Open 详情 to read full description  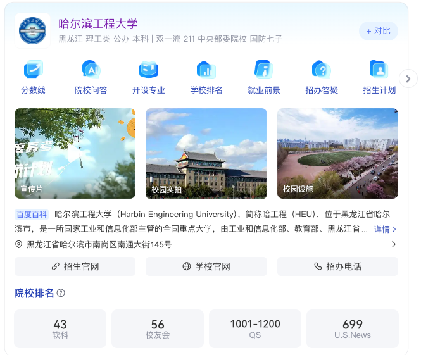coord(385,229)
